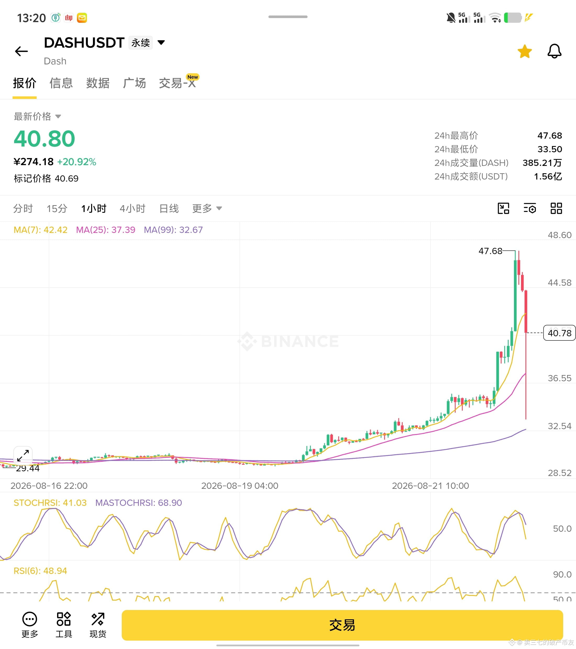
Task: Click the muted notification bell in status bar
Action: (x=451, y=18)
